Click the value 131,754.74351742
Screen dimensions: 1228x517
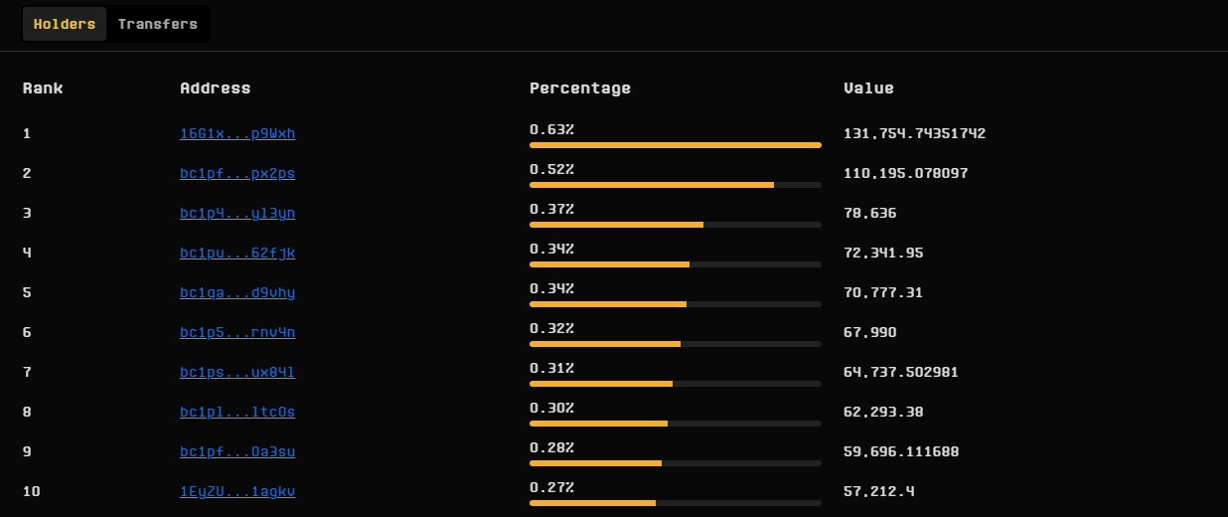click(x=914, y=133)
